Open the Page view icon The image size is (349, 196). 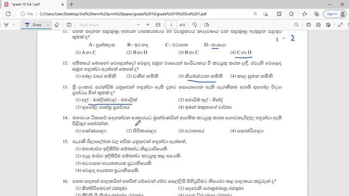(207, 25)
